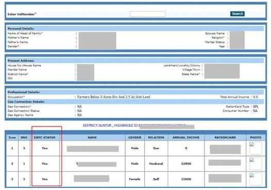Viewport: 271px width, 190px height.
Task: Click the SNO column header
Action: (x=24, y=137)
